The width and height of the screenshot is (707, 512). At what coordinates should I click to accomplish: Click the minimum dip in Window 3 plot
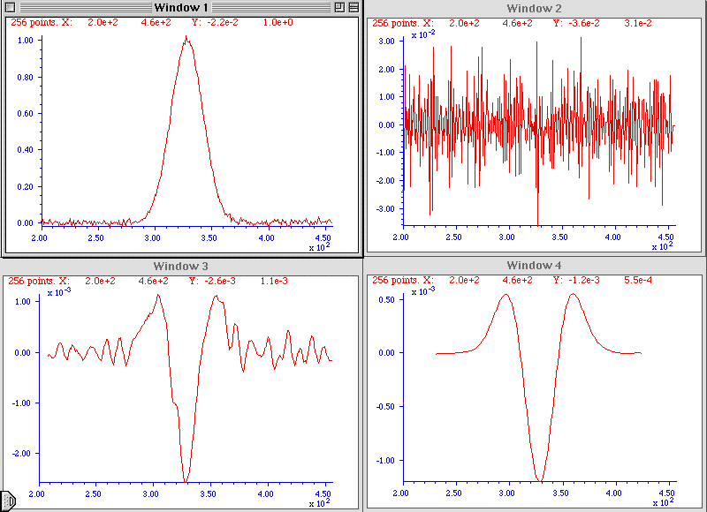point(186,481)
